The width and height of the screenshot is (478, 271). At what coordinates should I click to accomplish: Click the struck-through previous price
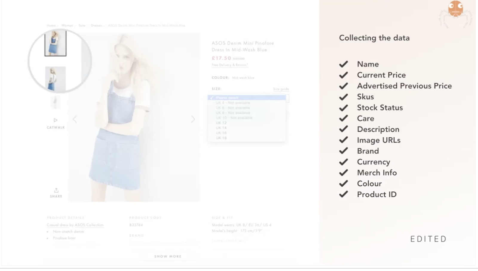(x=239, y=58)
